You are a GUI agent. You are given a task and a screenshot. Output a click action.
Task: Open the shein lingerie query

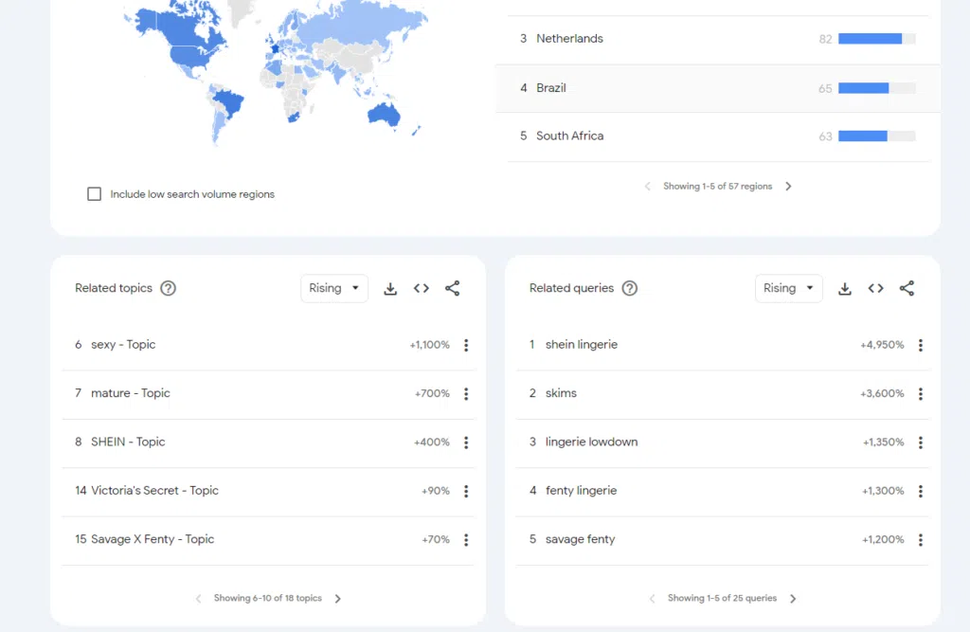point(582,345)
